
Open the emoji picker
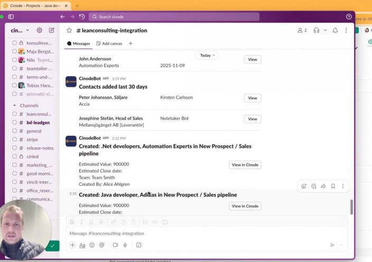pos(92,245)
